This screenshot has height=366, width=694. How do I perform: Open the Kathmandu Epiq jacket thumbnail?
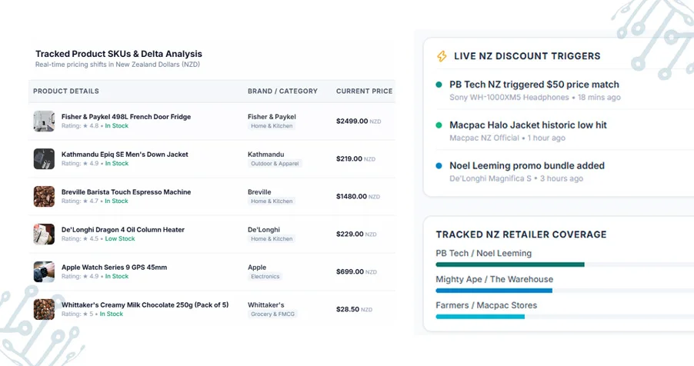(x=44, y=159)
